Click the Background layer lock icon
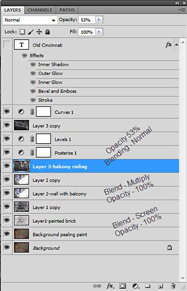Screen dimensions: 187x291 click(x=169, y=247)
